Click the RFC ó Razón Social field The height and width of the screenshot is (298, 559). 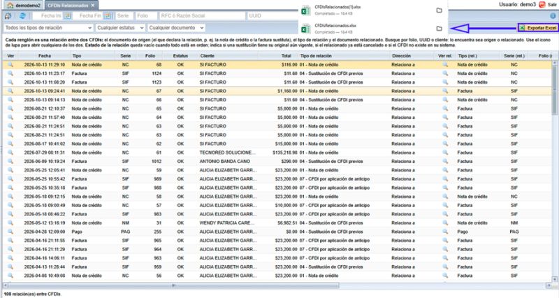202,15
